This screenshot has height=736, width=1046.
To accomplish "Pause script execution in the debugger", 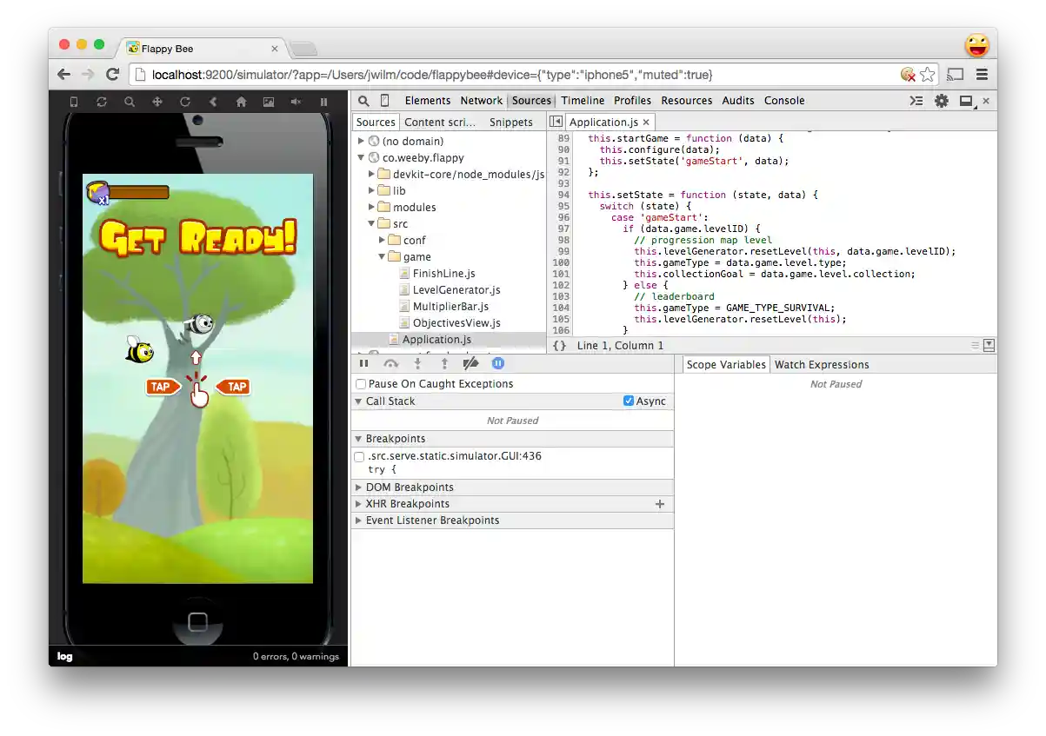I will coord(363,364).
